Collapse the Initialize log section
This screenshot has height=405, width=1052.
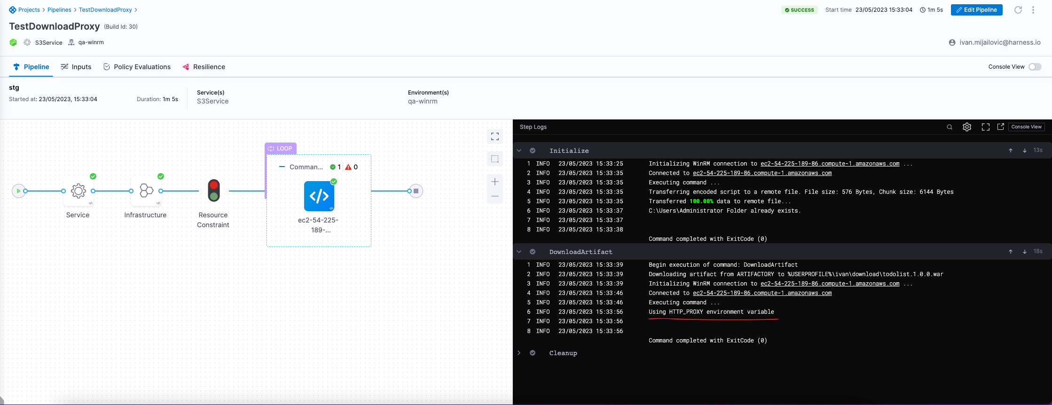(x=519, y=151)
